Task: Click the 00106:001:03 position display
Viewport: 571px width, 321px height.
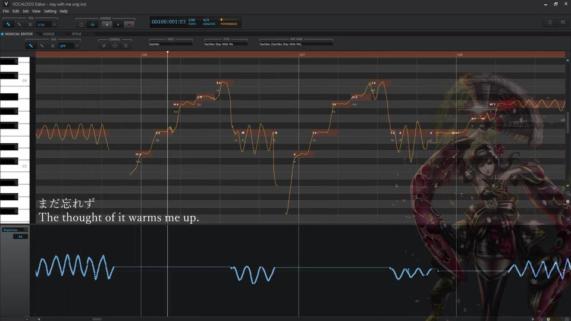Action: [168, 22]
